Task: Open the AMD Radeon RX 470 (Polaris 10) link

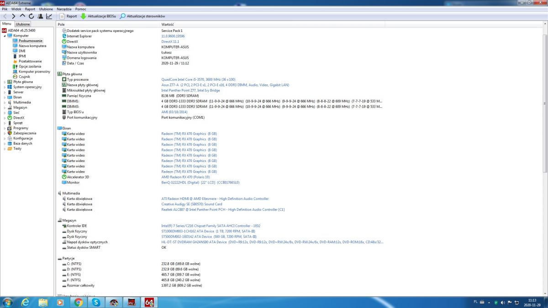Action: pyautogui.click(x=185, y=177)
